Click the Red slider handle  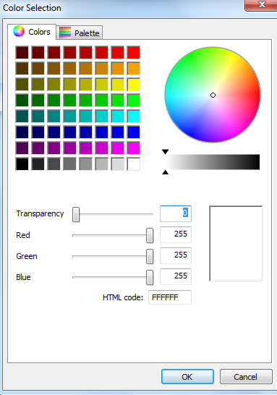point(150,235)
